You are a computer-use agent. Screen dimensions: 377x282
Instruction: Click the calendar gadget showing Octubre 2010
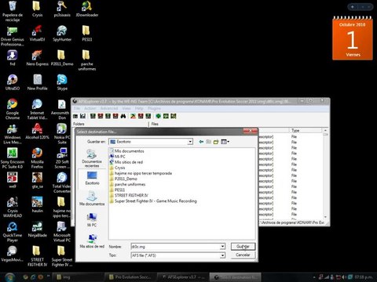[x=353, y=38]
